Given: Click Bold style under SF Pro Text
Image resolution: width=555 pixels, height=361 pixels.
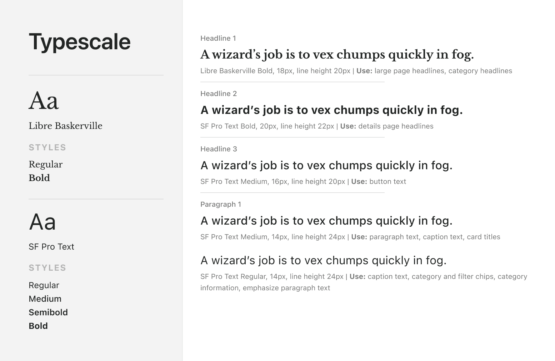Looking at the screenshot, I should 38,326.
